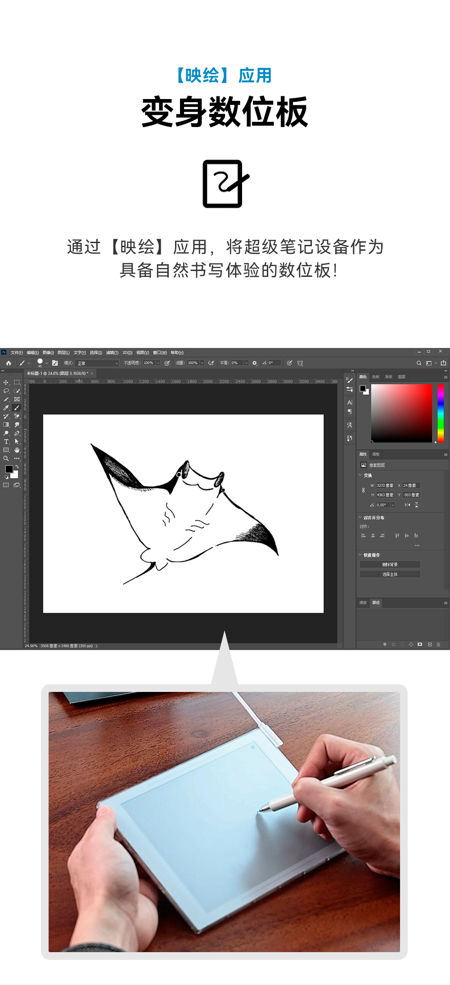The height and width of the screenshot is (985, 450).
Task: Switch to the 通道 tab
Action: tap(363, 602)
